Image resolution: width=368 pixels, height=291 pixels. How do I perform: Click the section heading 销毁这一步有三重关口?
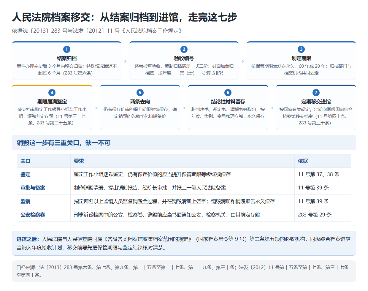click(x=64, y=143)
